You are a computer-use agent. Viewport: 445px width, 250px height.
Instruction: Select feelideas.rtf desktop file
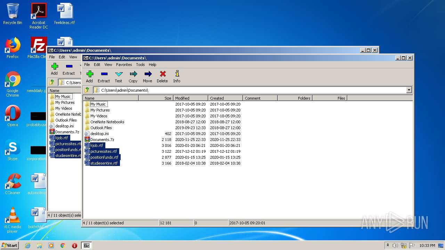click(65, 14)
